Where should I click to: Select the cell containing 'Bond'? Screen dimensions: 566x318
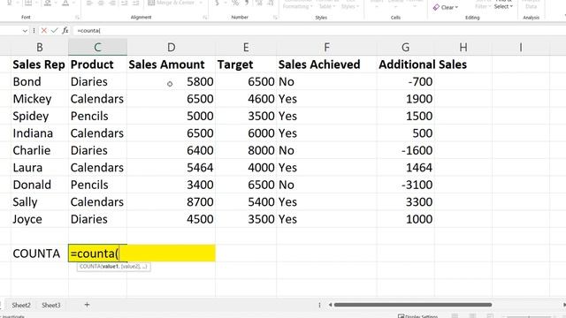pyautogui.click(x=39, y=81)
